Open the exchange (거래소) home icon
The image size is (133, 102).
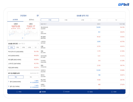click(17, 92)
